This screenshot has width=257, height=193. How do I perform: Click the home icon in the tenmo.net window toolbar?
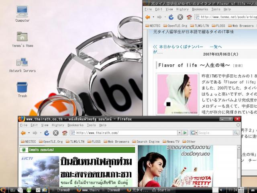click(x=189, y=17)
